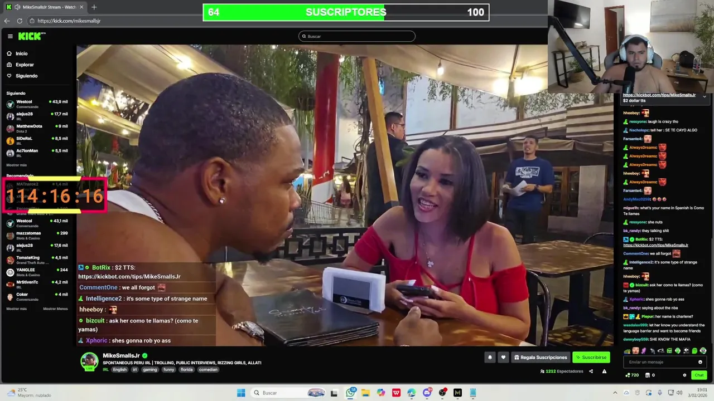This screenshot has width=714, height=401.
Task: Expand pinned message chevron in chat
Action: click(704, 97)
